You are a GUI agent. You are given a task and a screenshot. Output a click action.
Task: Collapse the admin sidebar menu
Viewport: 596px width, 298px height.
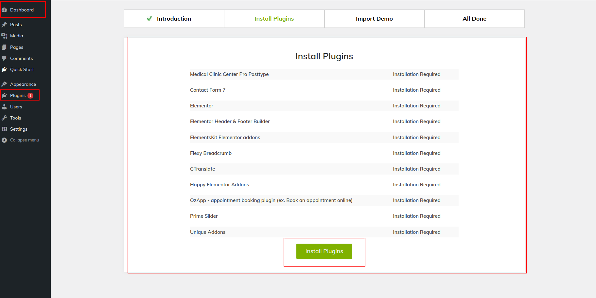coord(24,140)
